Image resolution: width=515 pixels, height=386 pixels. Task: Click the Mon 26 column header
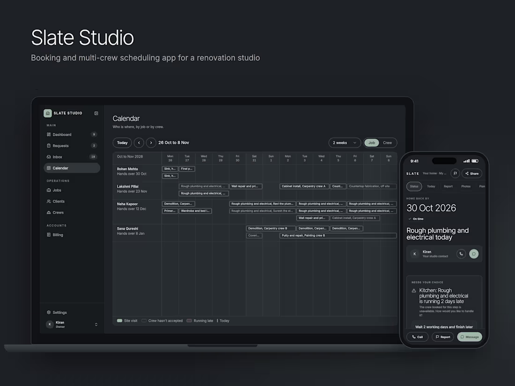coord(170,158)
